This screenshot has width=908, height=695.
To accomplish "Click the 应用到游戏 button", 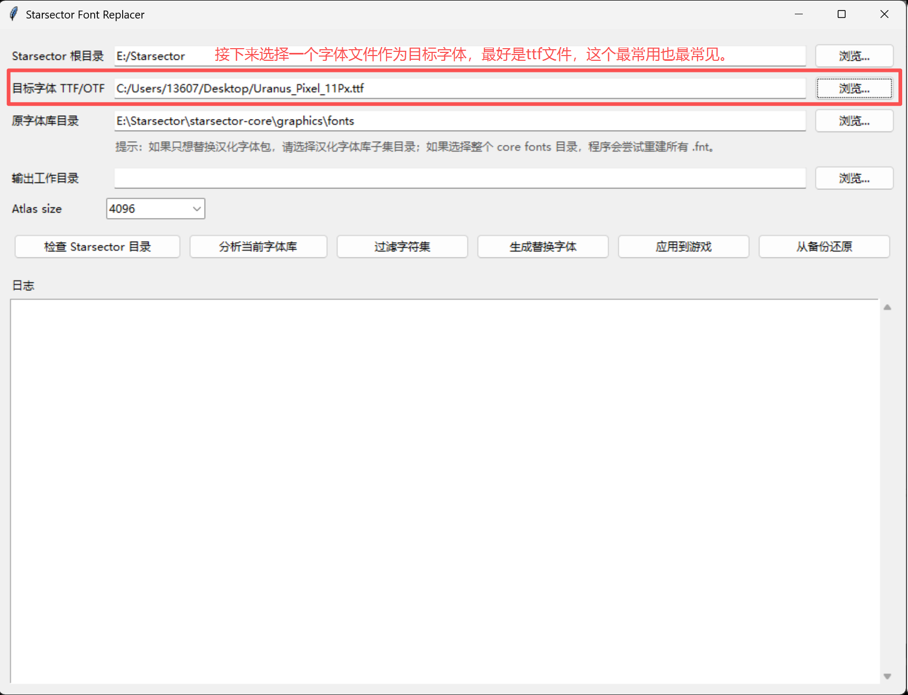I will pyautogui.click(x=683, y=246).
